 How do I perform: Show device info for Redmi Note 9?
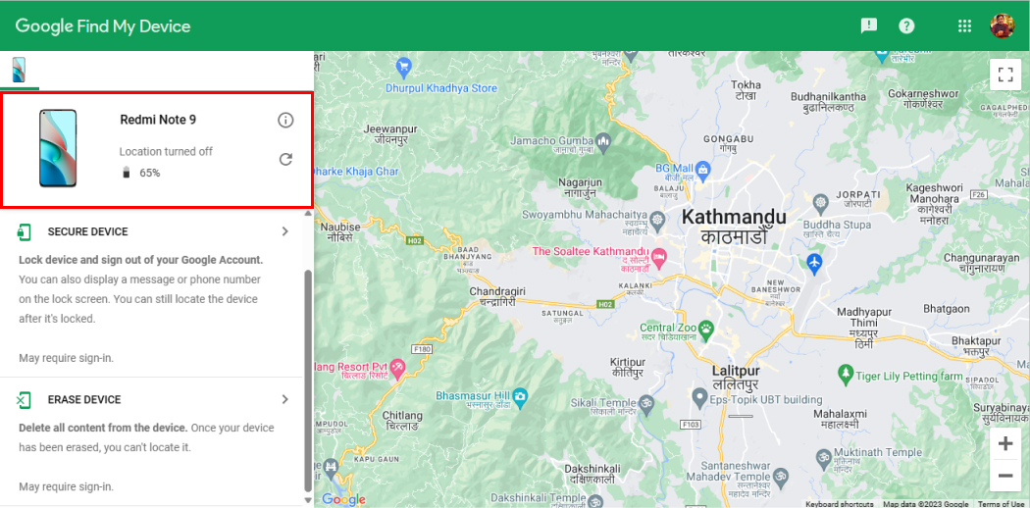coord(285,120)
